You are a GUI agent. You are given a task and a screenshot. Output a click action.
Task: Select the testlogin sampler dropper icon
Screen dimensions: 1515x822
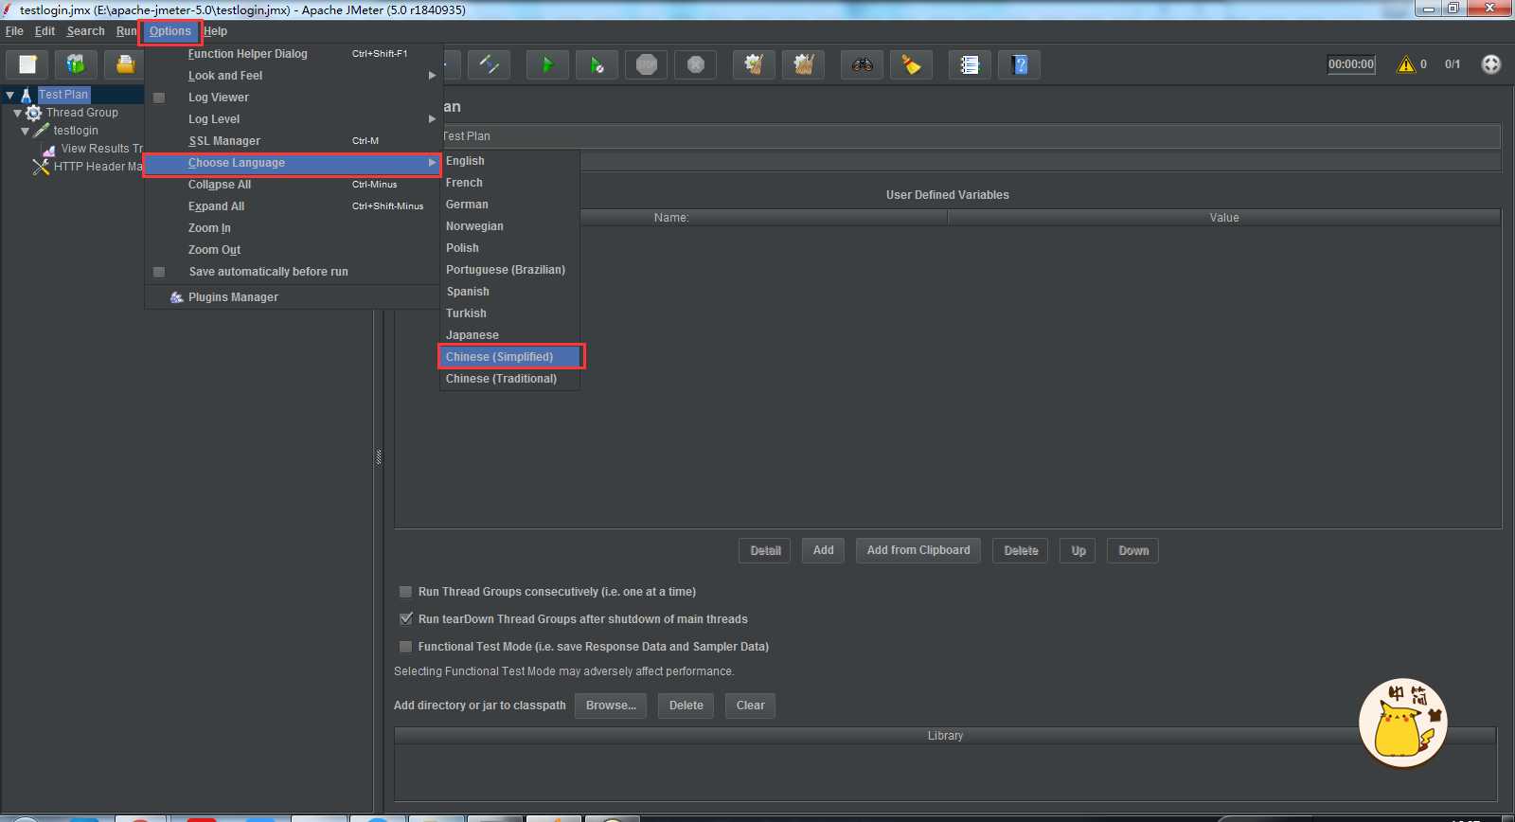click(42, 131)
